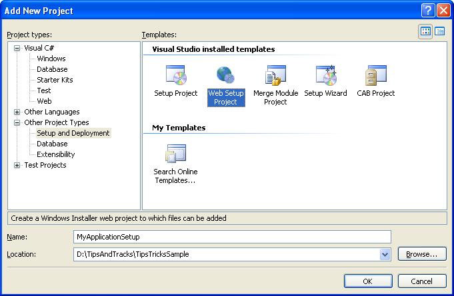Viewport: 454px width, 296px height.
Task: Select Starter Kits project type
Action: coord(55,80)
